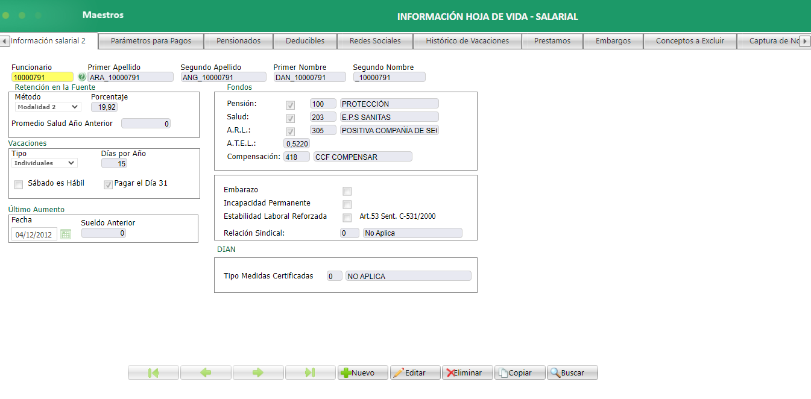The width and height of the screenshot is (811, 399).
Task: Check the Embarazo checkbox
Action: pos(347,191)
